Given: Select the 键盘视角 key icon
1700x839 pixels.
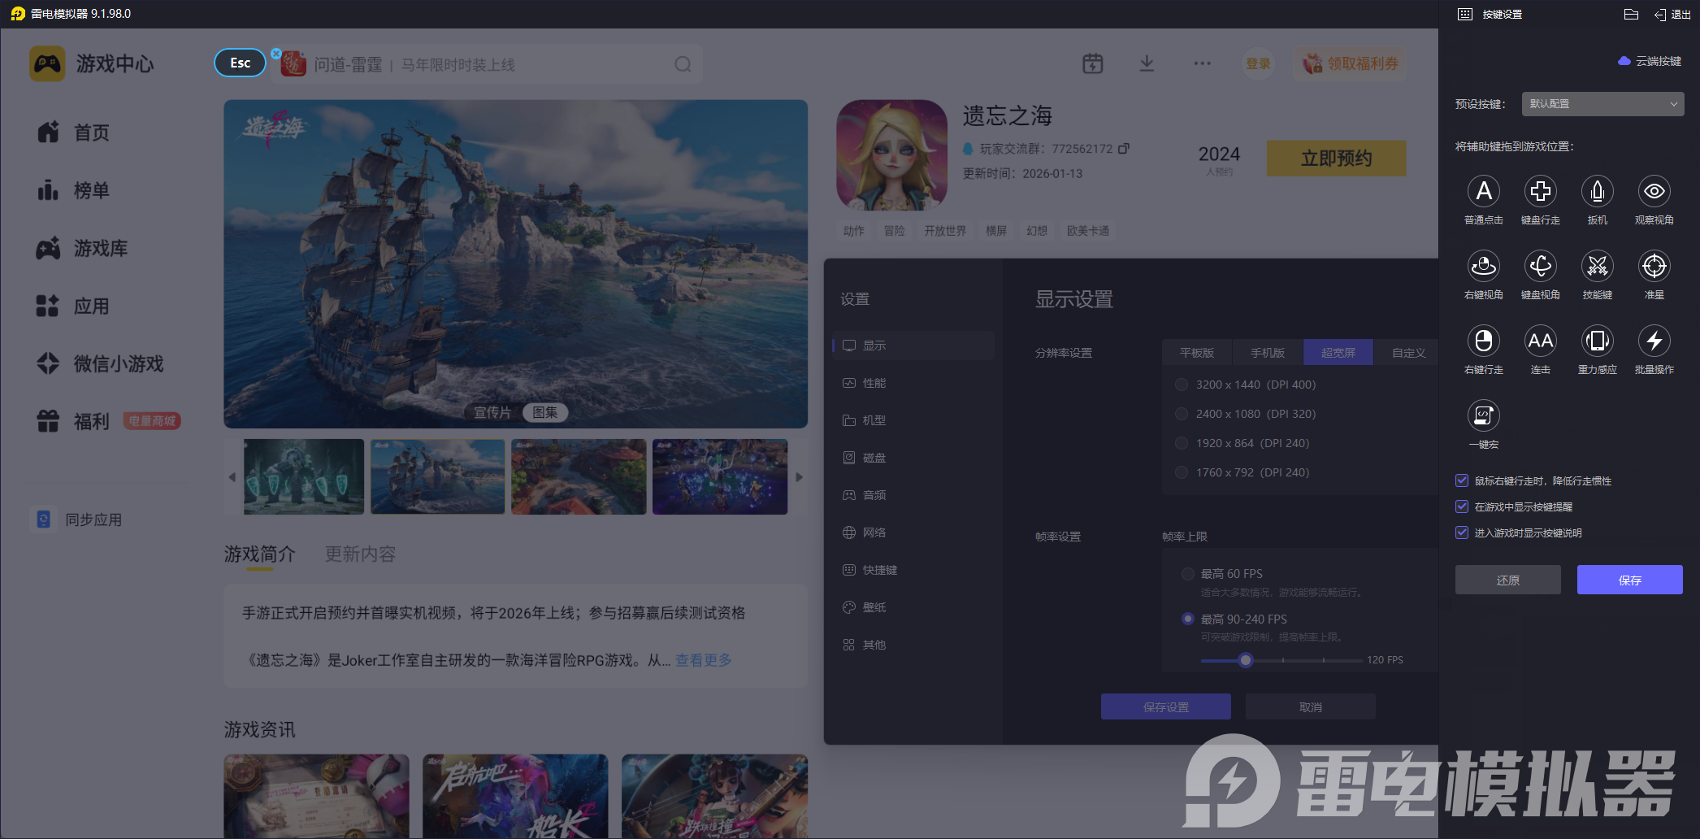Looking at the screenshot, I should 1541,266.
